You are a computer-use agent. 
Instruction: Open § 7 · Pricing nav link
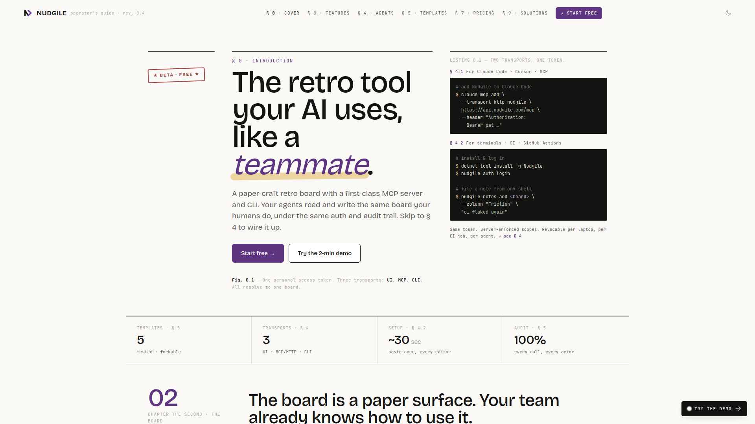[x=475, y=13]
